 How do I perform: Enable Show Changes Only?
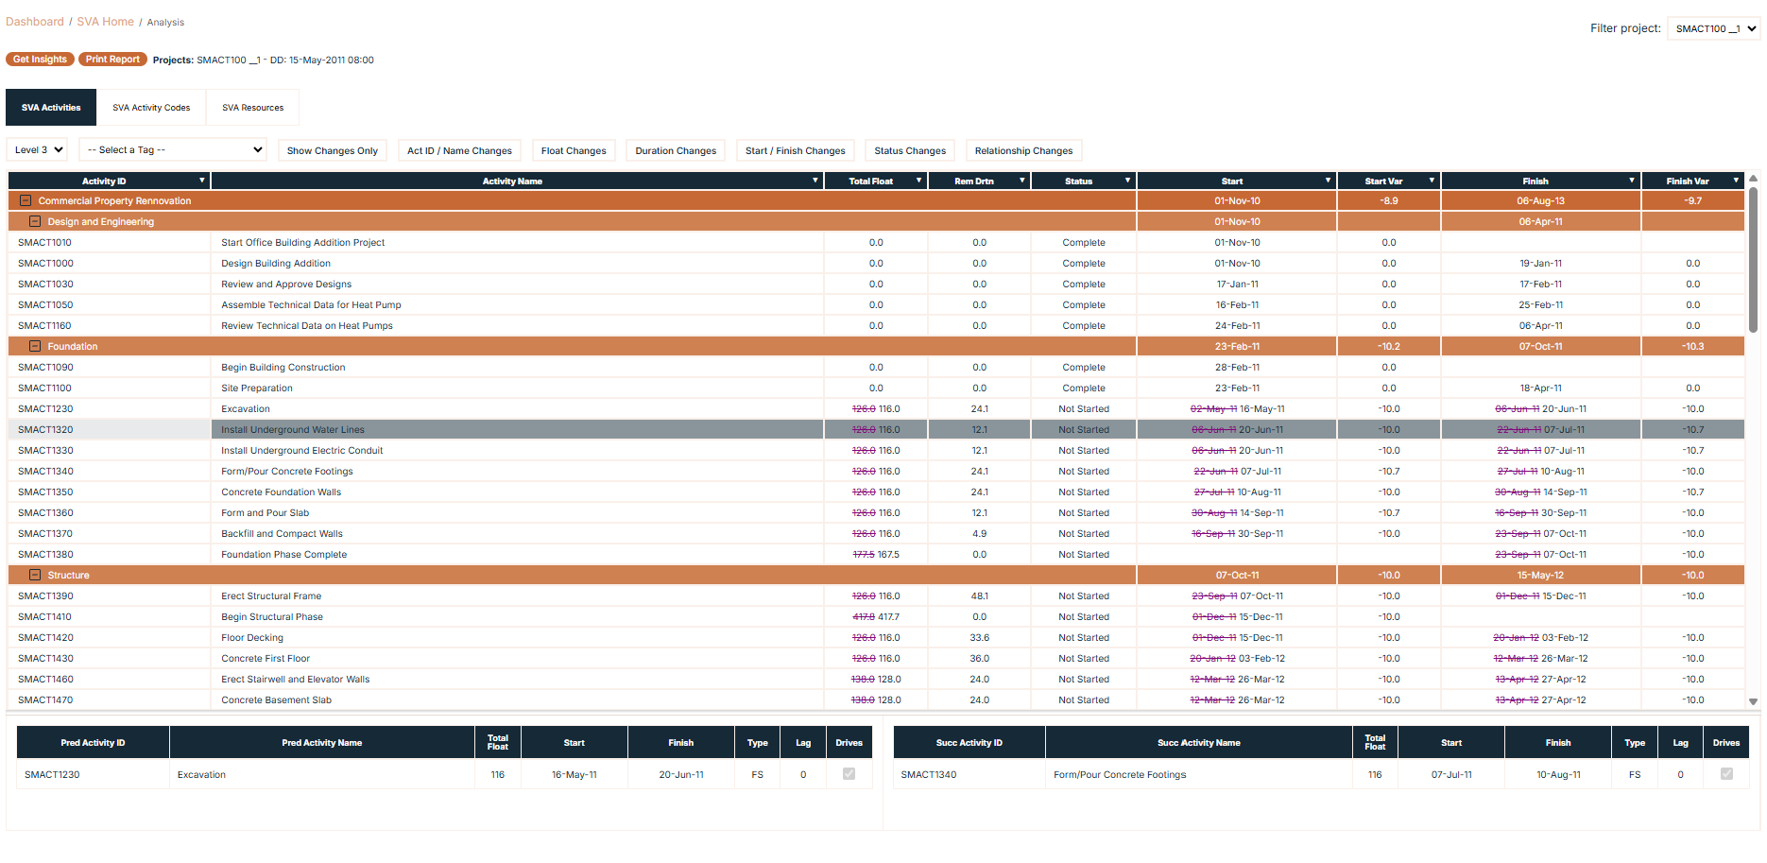pyautogui.click(x=332, y=150)
